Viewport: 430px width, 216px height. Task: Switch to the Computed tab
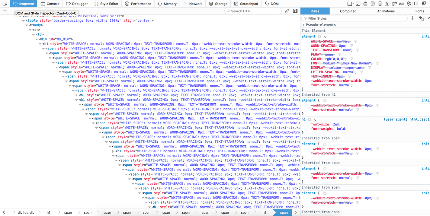348,11
